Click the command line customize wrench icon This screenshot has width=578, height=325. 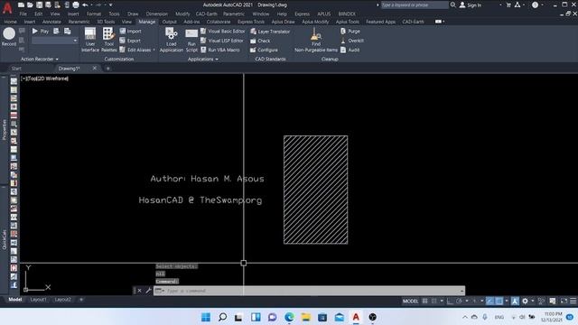point(148,291)
